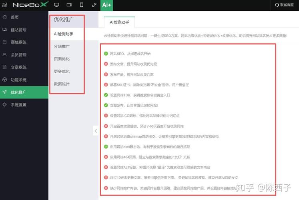Click the home icon next to 首页

point(4,17)
